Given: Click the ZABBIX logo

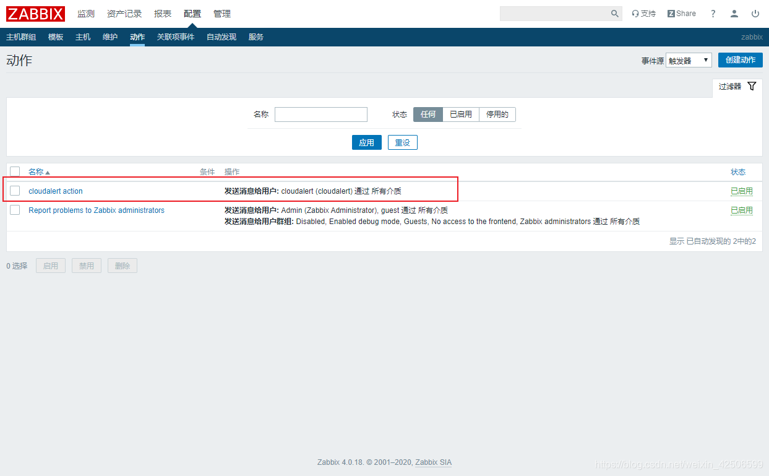Looking at the screenshot, I should 36,14.
